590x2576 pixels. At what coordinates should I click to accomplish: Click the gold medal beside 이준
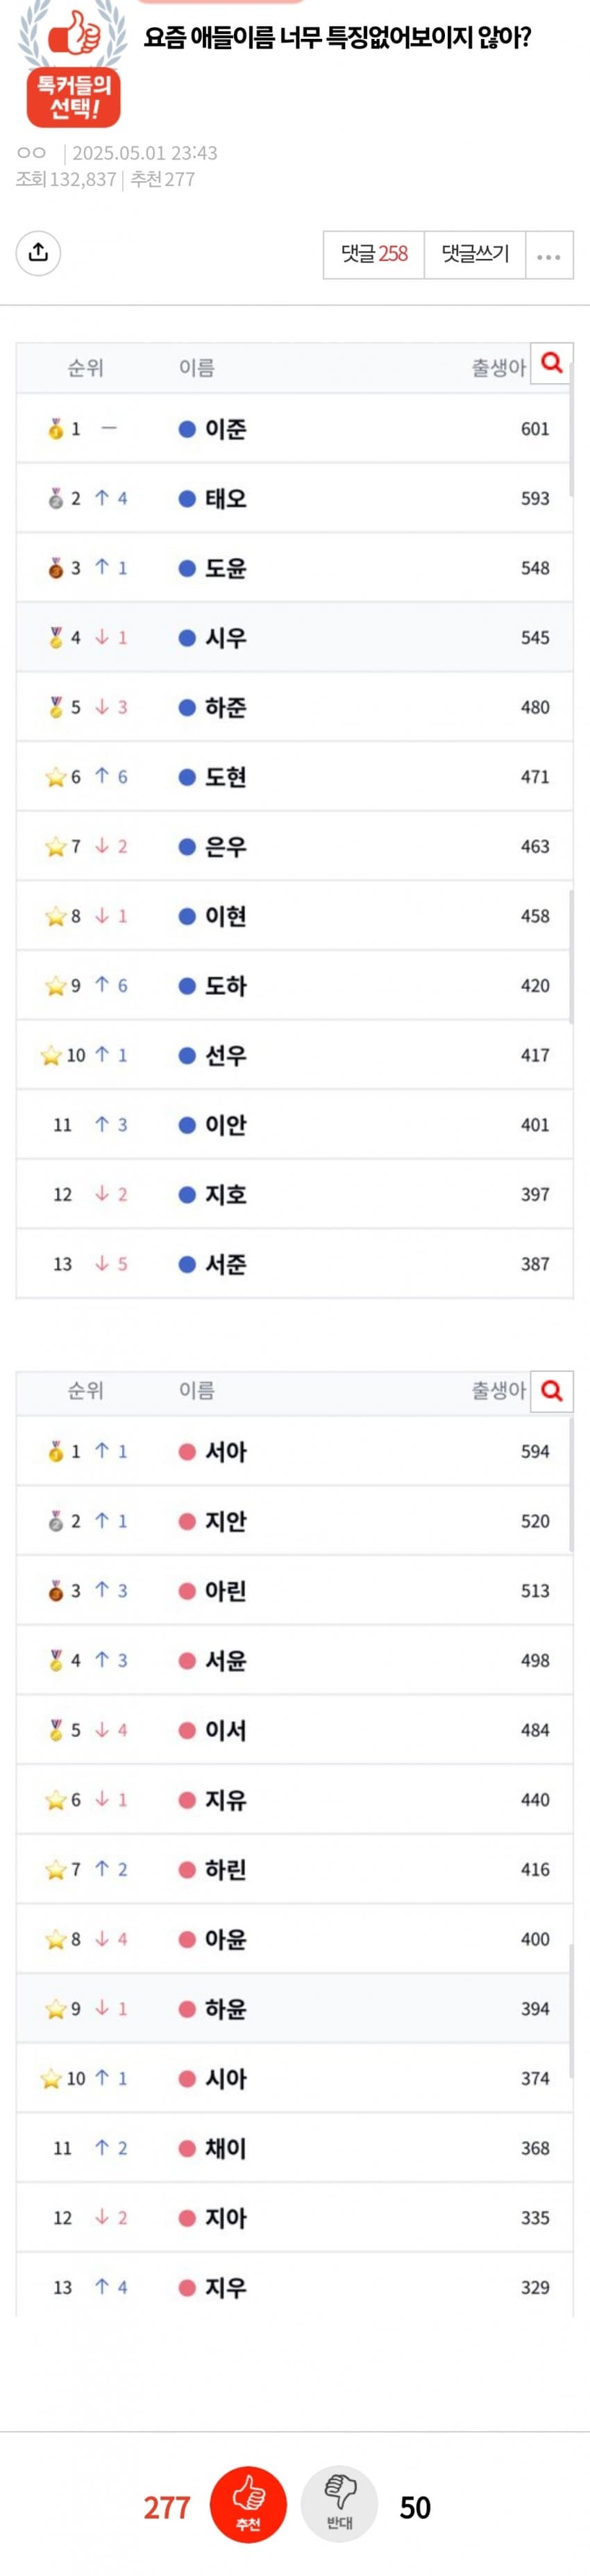click(56, 429)
